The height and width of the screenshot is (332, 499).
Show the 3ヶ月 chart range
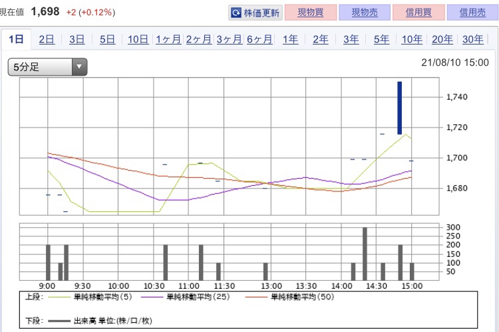tap(229, 39)
